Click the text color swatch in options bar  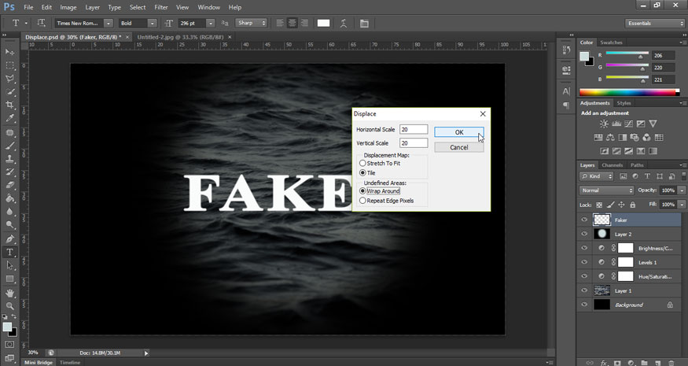tap(323, 24)
